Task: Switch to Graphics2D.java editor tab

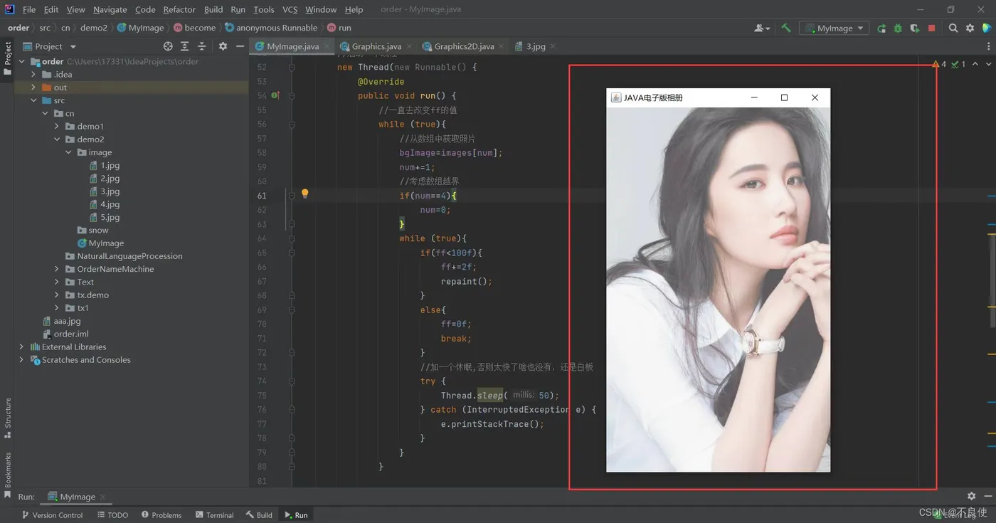Action: click(464, 46)
